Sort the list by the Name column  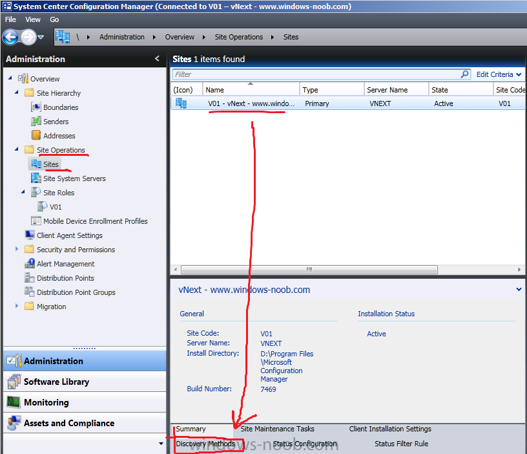[251, 89]
